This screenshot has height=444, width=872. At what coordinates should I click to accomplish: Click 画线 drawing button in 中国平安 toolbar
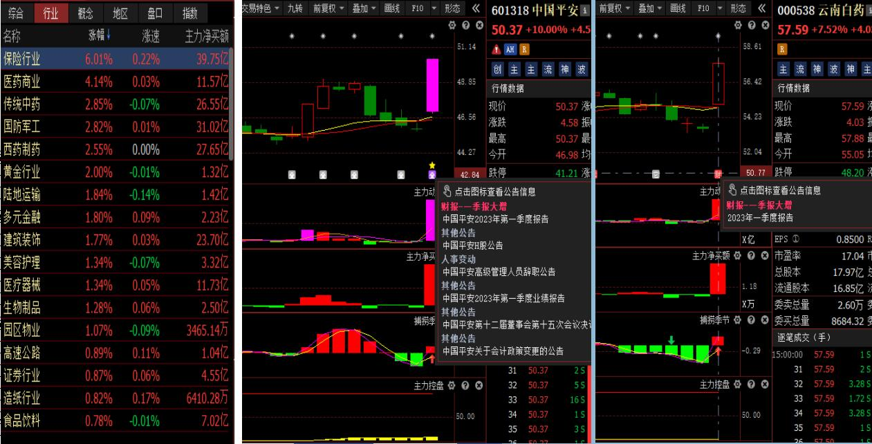click(391, 8)
